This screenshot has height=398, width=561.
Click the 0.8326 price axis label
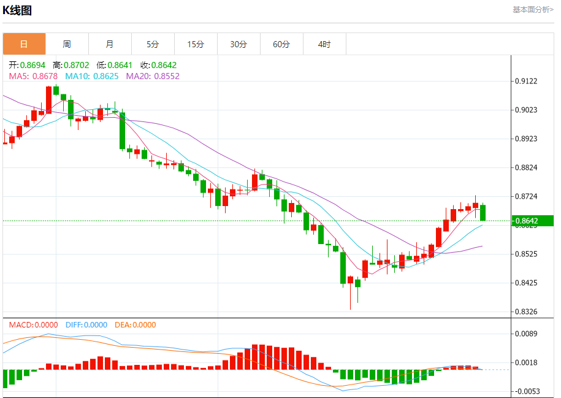click(526, 312)
